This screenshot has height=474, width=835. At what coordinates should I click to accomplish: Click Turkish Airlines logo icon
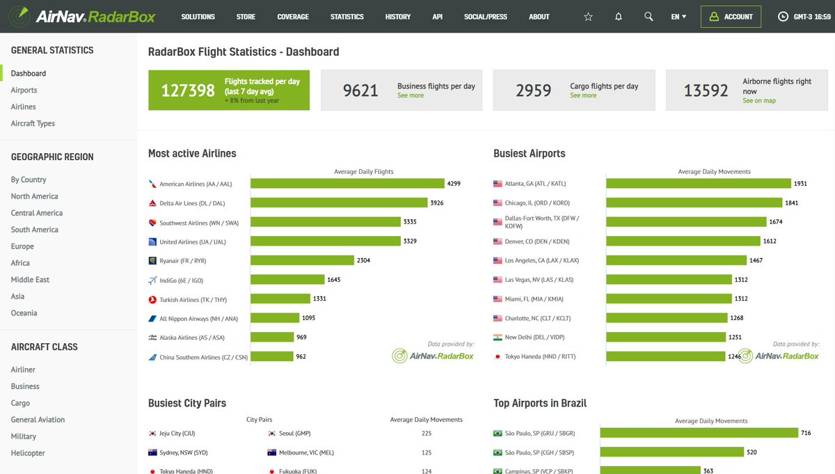[x=152, y=300]
